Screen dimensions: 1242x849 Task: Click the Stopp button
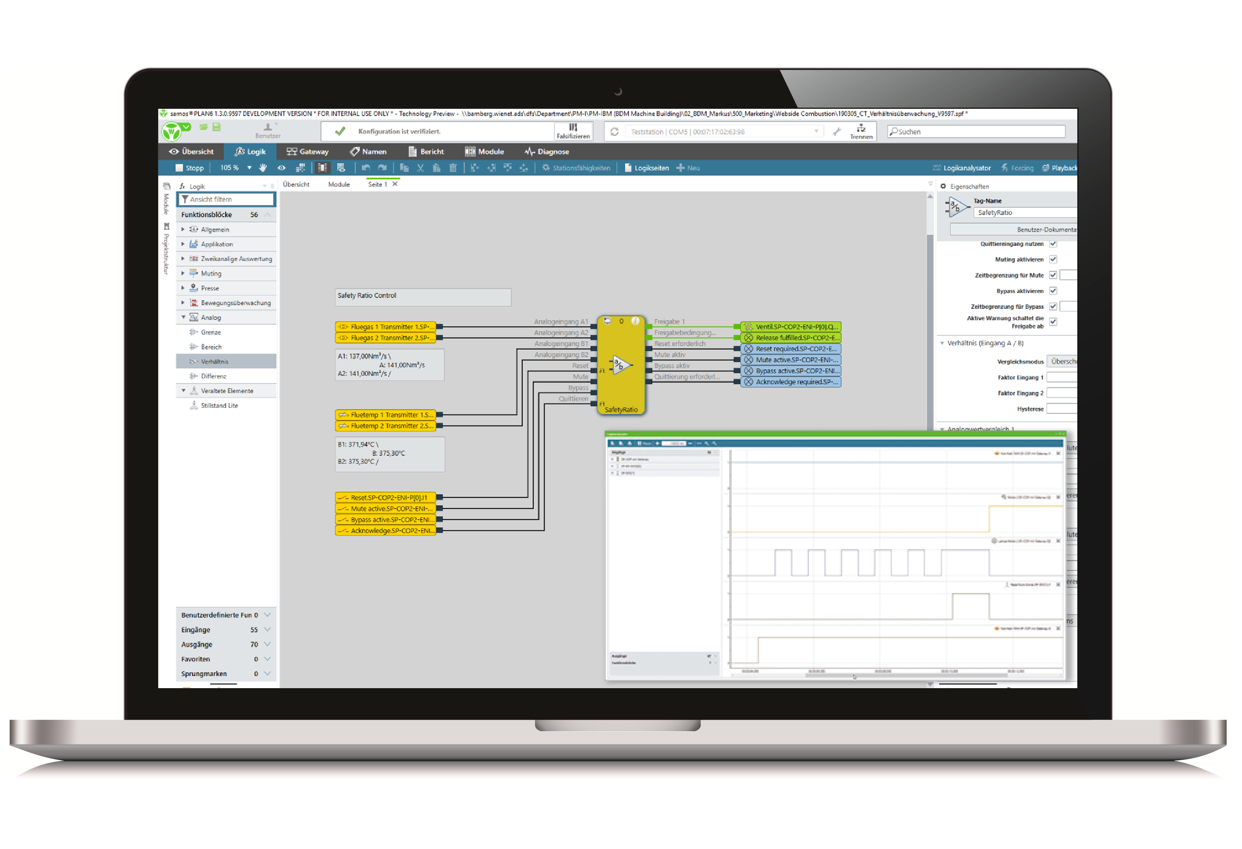(190, 168)
